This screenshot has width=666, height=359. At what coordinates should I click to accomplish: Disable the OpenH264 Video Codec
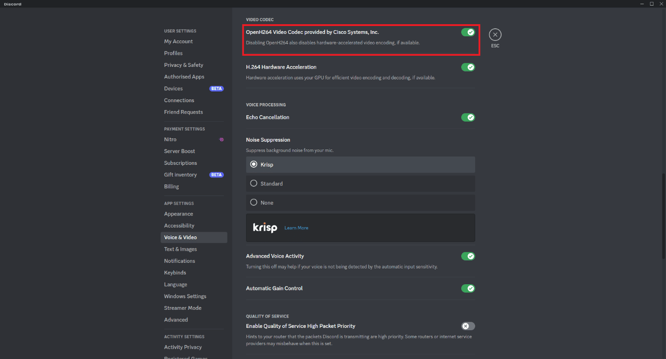point(468,32)
